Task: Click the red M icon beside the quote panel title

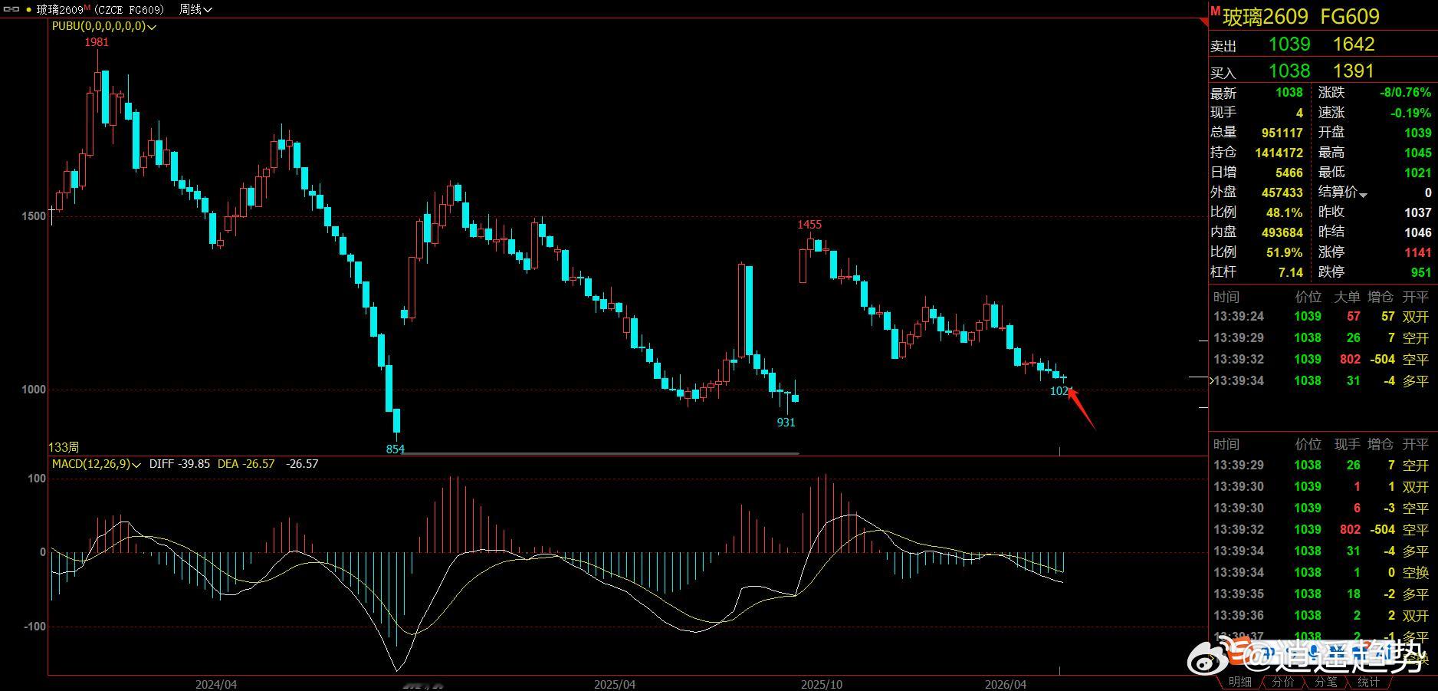Action: 1215,12
